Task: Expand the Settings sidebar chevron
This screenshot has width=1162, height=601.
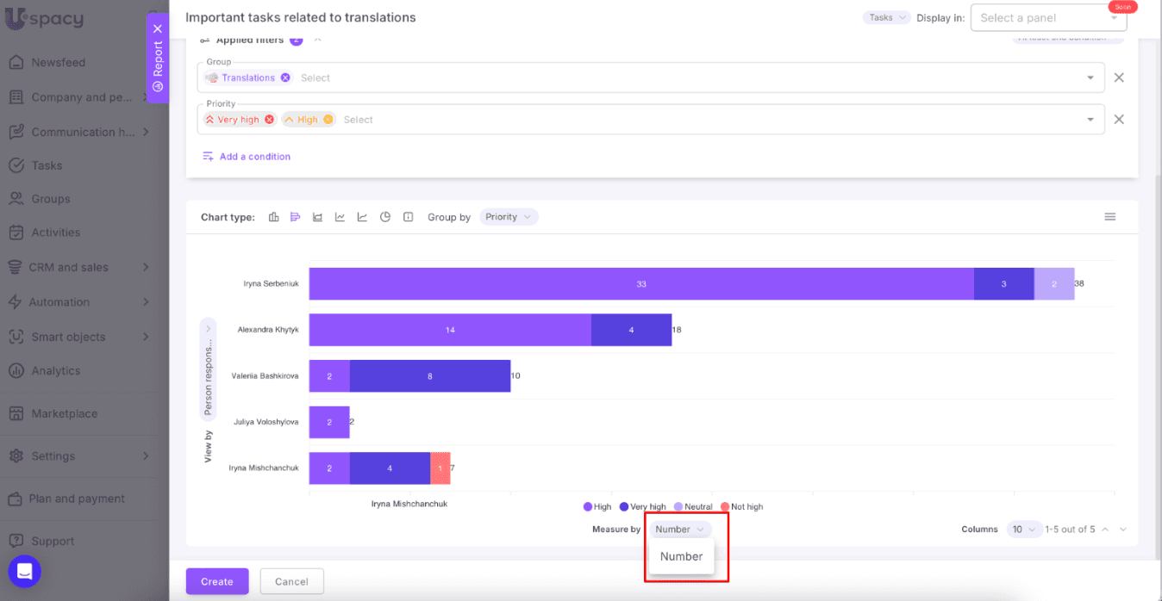Action: point(146,455)
